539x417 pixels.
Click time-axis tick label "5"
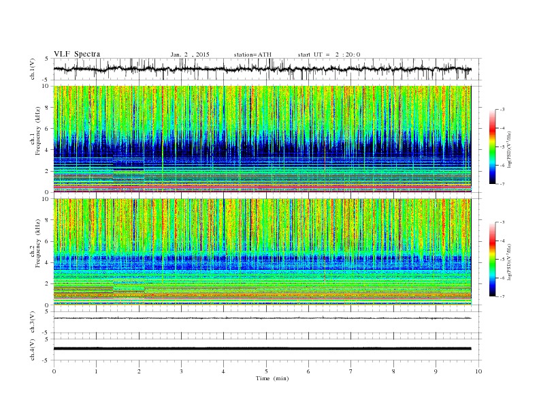coord(266,371)
